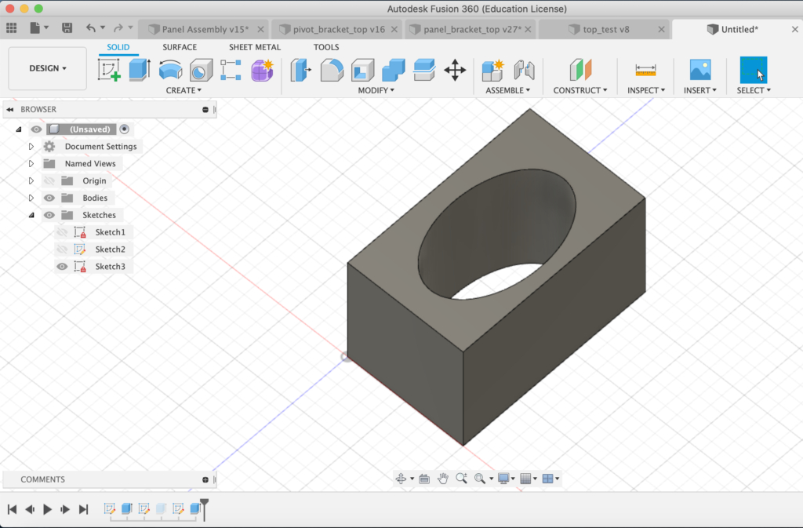Hide Sketch3 using its eye icon
803x528 pixels.
(x=63, y=267)
